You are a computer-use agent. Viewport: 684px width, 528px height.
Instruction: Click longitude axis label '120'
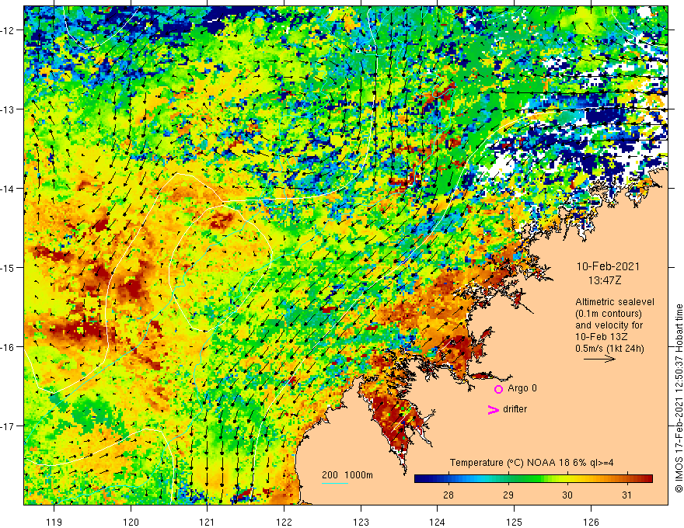pyautogui.click(x=131, y=522)
